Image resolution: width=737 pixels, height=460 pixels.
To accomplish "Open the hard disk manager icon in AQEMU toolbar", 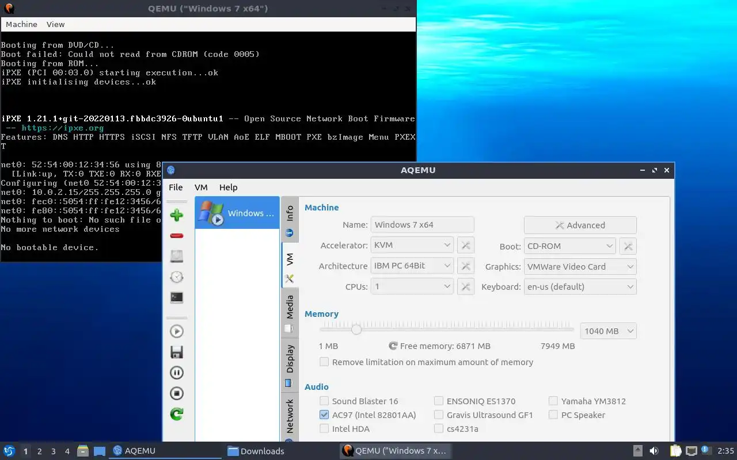I will click(x=177, y=256).
